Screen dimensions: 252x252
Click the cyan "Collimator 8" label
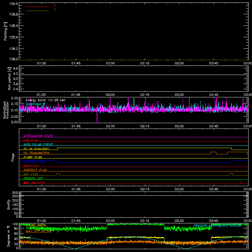coord(35,104)
